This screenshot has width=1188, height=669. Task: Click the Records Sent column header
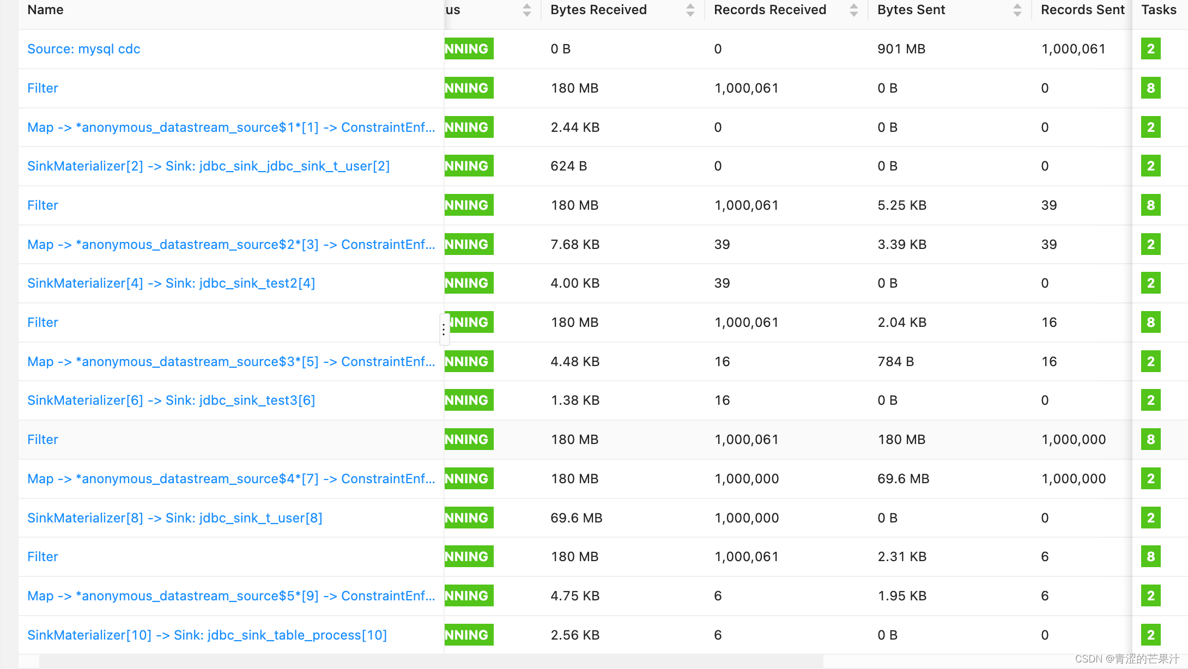(x=1082, y=10)
